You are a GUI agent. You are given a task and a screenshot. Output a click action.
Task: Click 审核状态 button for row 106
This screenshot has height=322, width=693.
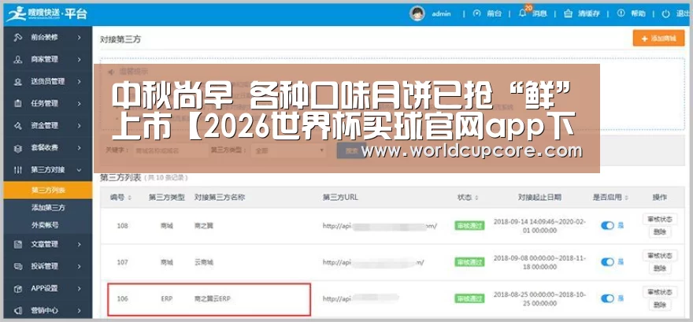(659, 292)
